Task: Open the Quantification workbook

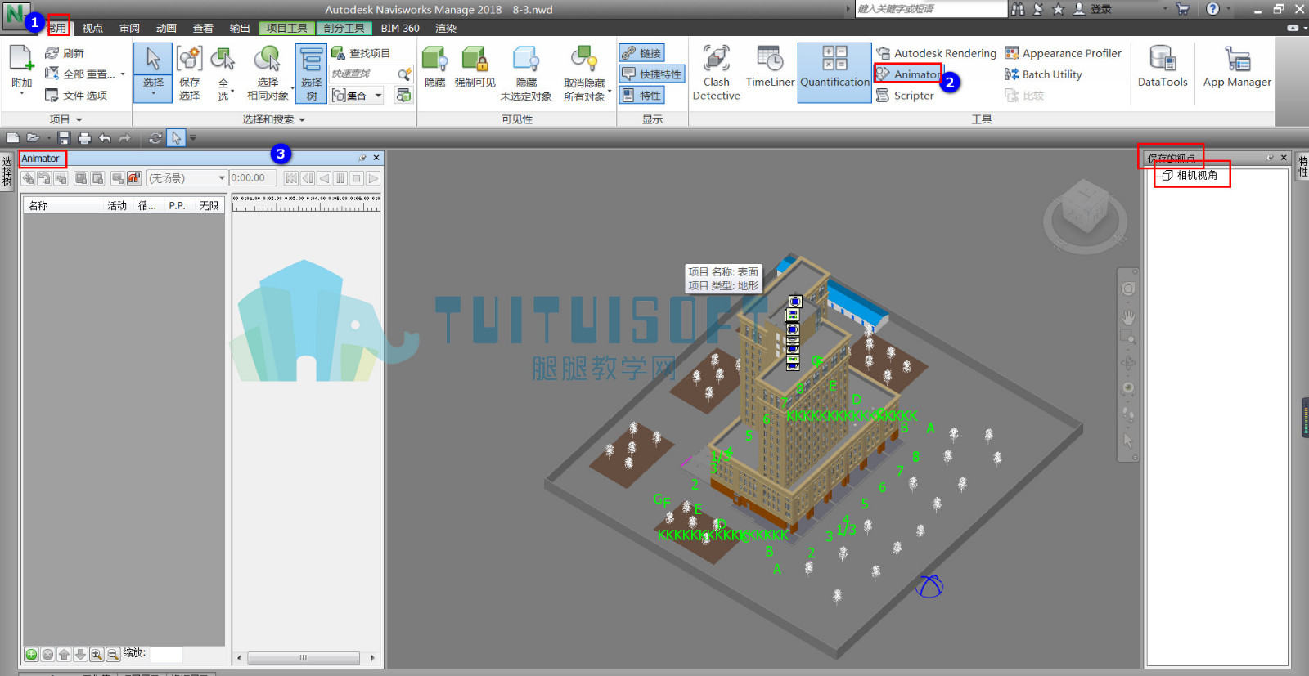Action: click(x=834, y=73)
